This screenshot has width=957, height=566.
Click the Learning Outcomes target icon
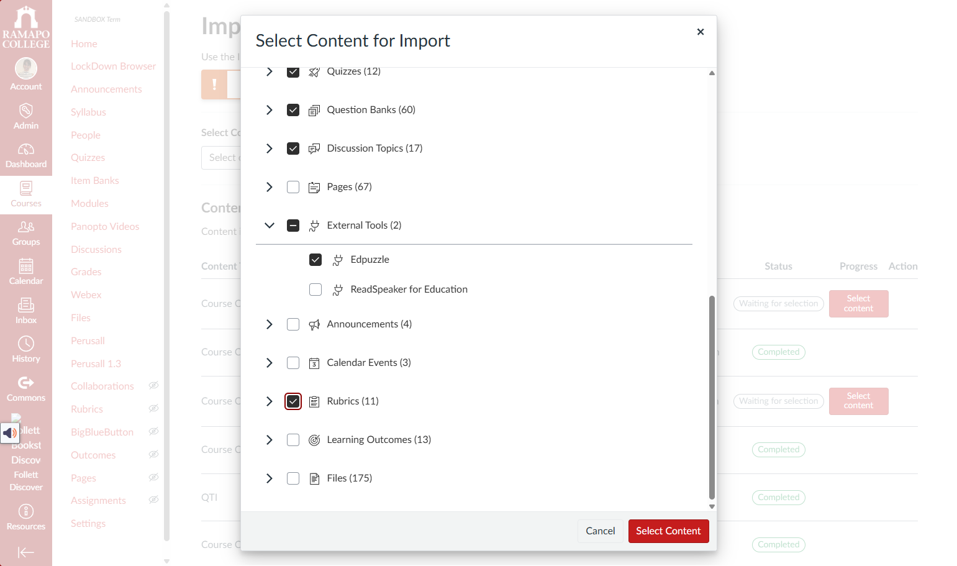pos(314,440)
